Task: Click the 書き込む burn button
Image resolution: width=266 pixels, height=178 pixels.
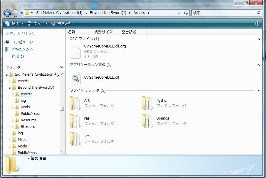Action: [62, 23]
